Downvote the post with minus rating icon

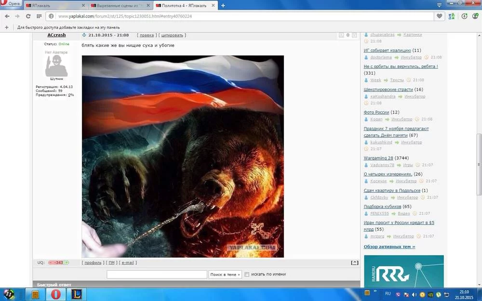tap(341, 35)
